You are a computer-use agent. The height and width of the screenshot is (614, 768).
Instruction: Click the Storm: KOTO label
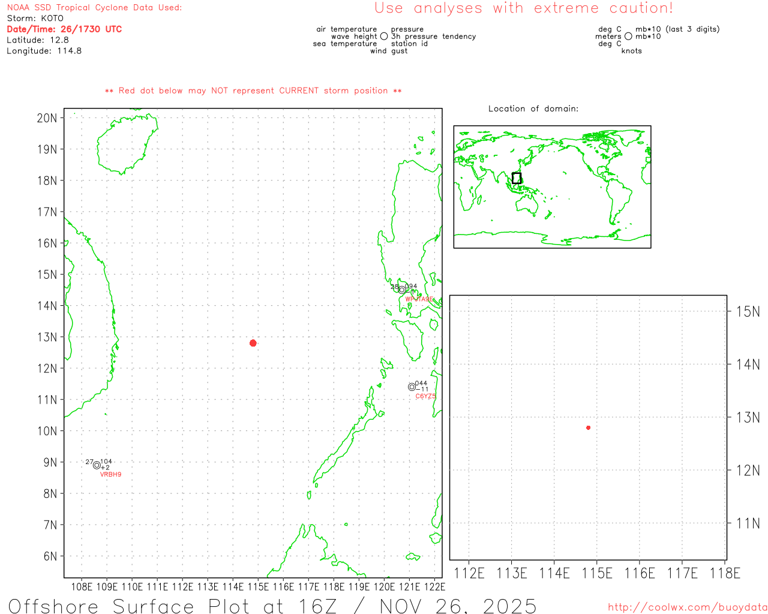coord(35,18)
